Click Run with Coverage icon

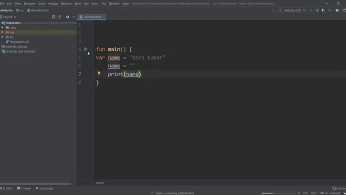click(x=323, y=10)
